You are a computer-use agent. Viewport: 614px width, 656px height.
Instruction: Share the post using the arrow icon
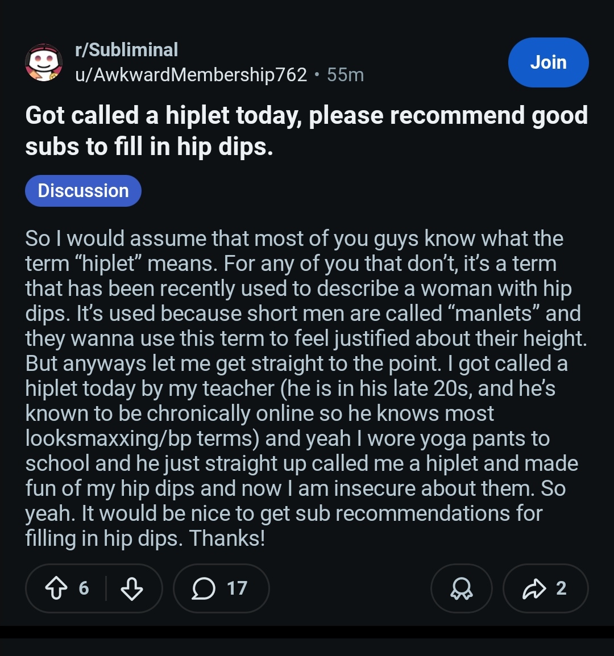(534, 588)
